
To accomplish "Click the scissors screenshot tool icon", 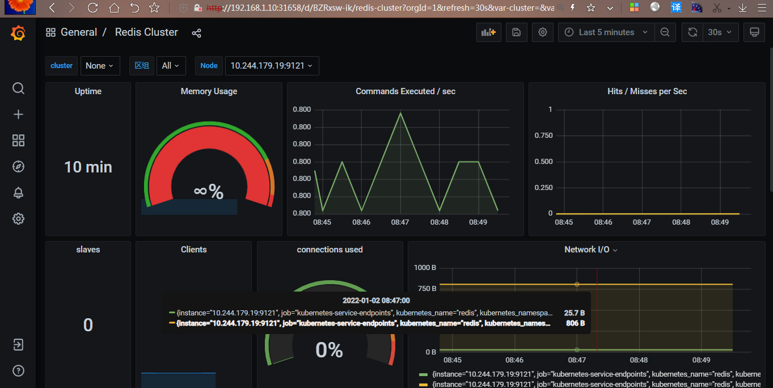I will [717, 8].
